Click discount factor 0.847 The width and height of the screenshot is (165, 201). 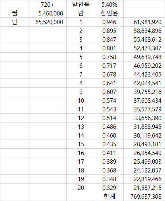point(109,40)
